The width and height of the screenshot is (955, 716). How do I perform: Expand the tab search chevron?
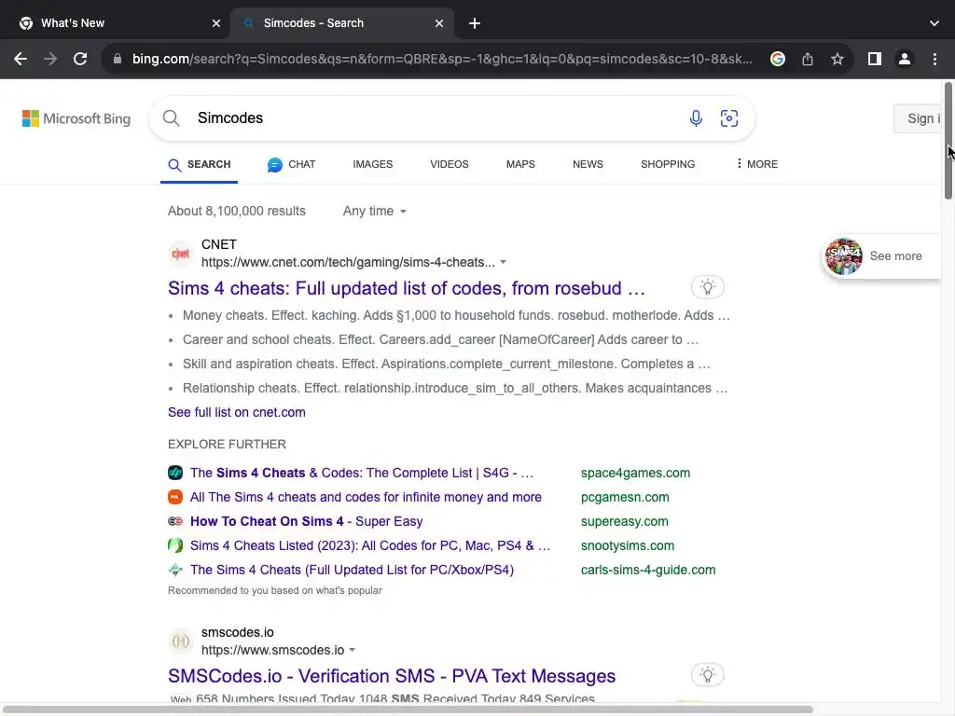(934, 23)
